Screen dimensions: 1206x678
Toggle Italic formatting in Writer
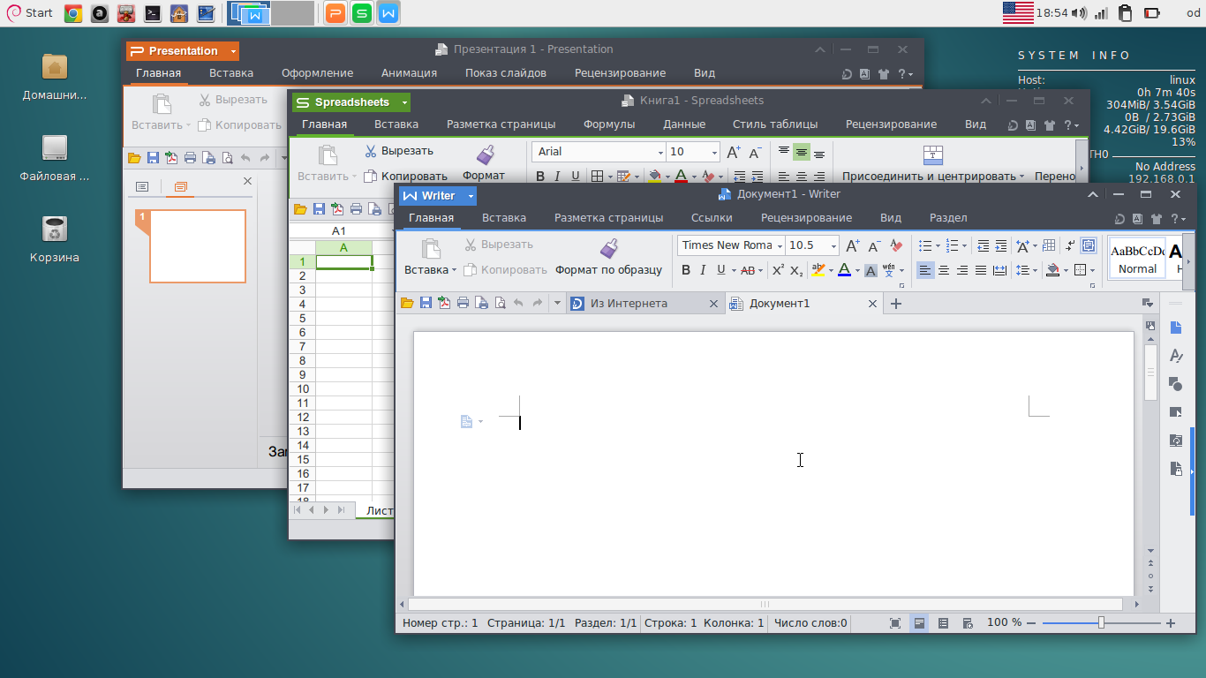pyautogui.click(x=704, y=270)
